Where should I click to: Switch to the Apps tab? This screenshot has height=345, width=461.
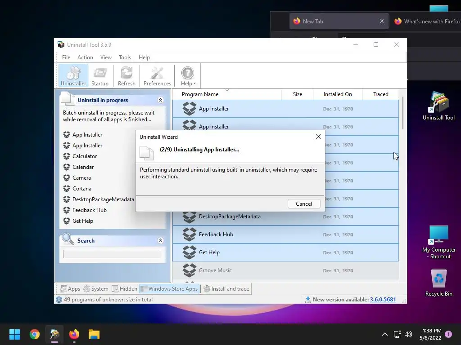point(70,289)
